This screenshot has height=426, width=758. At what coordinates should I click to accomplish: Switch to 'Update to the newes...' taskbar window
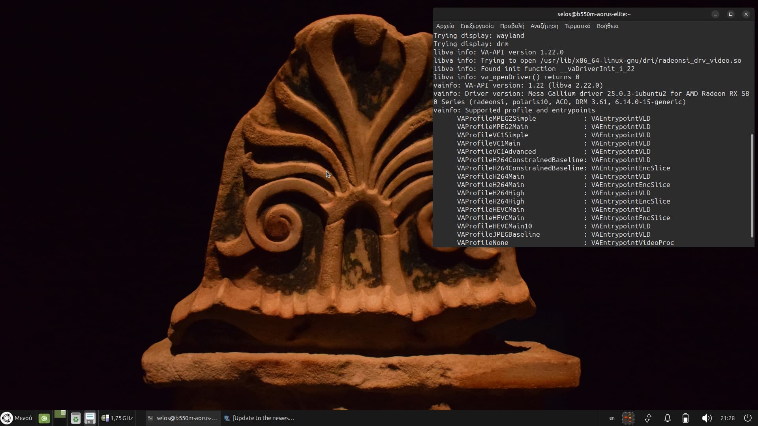pos(259,418)
